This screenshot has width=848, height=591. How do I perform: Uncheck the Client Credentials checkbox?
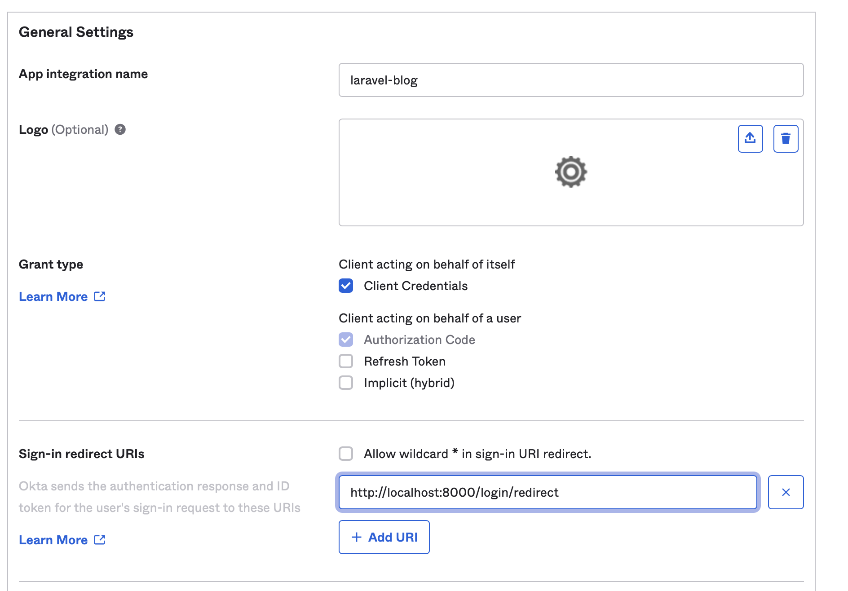(x=346, y=286)
